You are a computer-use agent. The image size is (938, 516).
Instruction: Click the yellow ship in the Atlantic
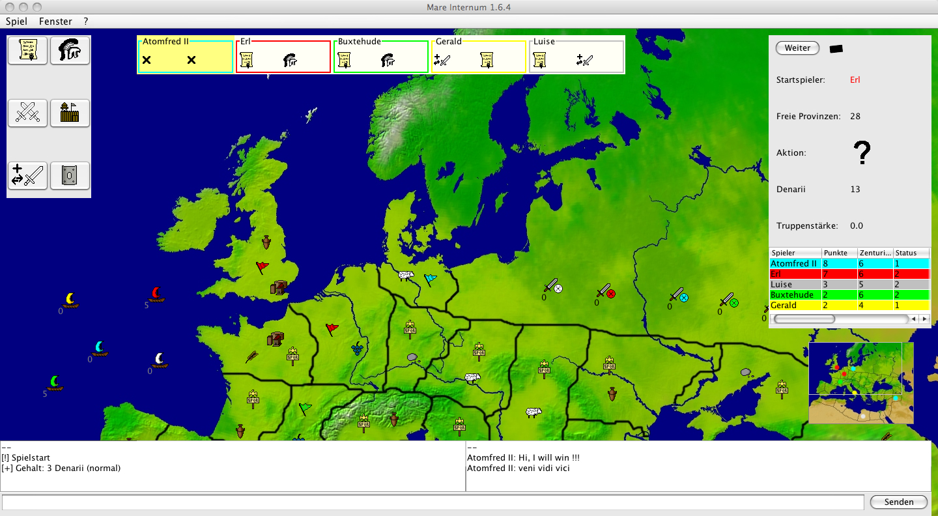point(70,300)
